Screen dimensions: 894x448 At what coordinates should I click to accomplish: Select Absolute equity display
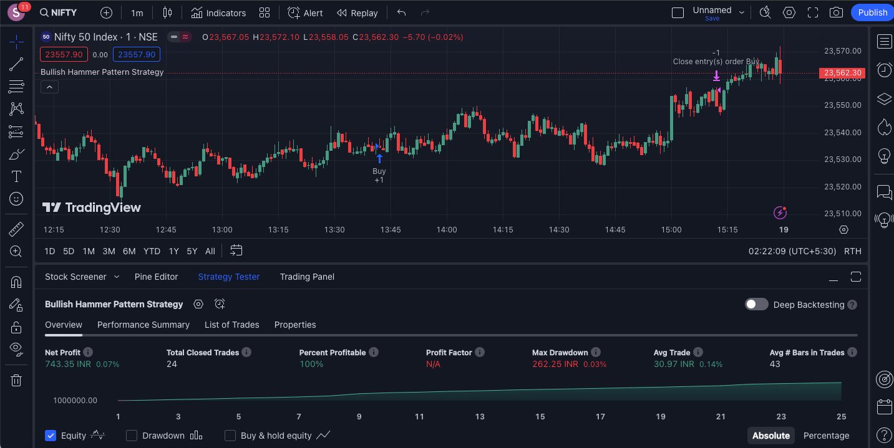pos(771,436)
